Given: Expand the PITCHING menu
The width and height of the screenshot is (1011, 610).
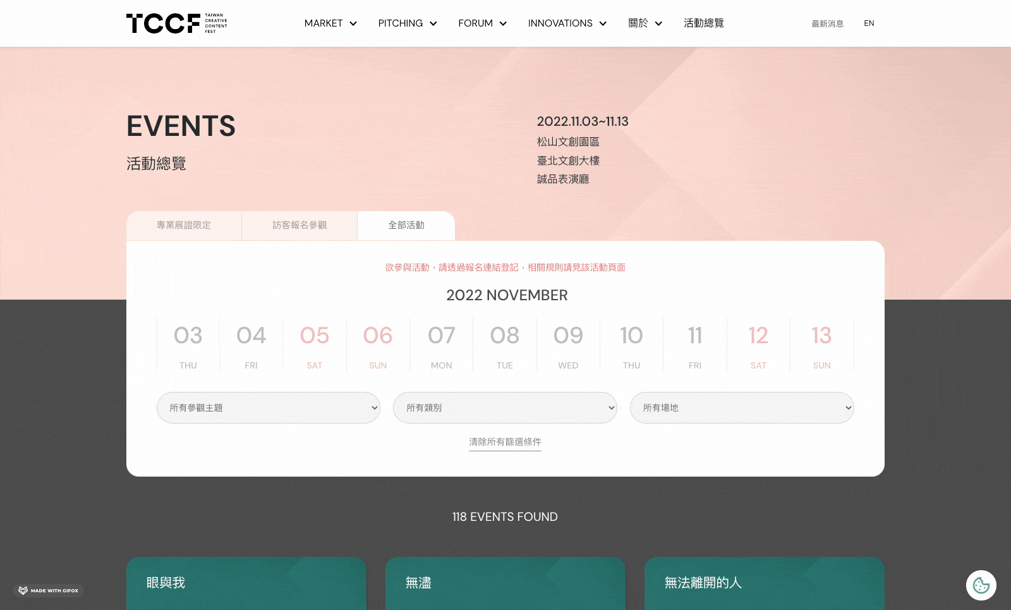Looking at the screenshot, I should (408, 23).
